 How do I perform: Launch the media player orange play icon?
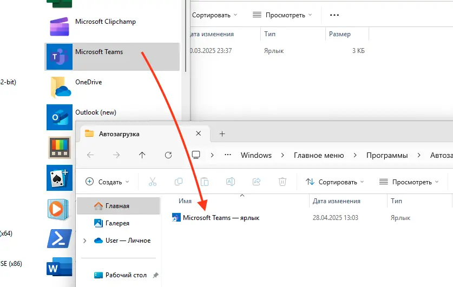coord(58,209)
